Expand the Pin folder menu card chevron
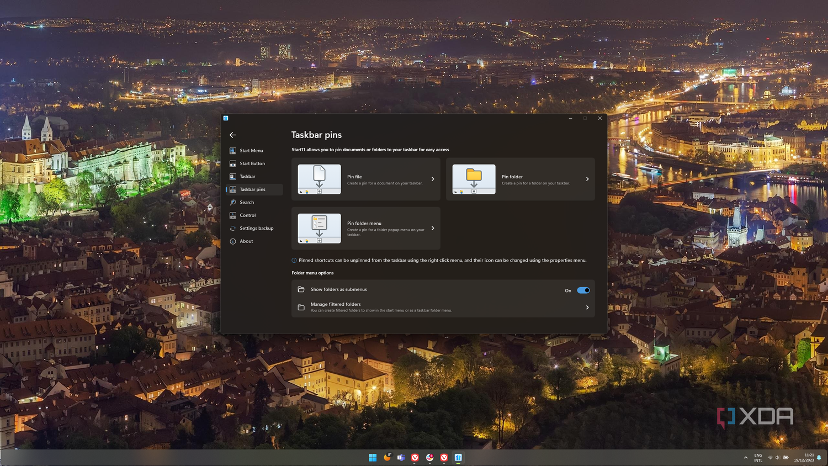The image size is (828, 466). 433,228
